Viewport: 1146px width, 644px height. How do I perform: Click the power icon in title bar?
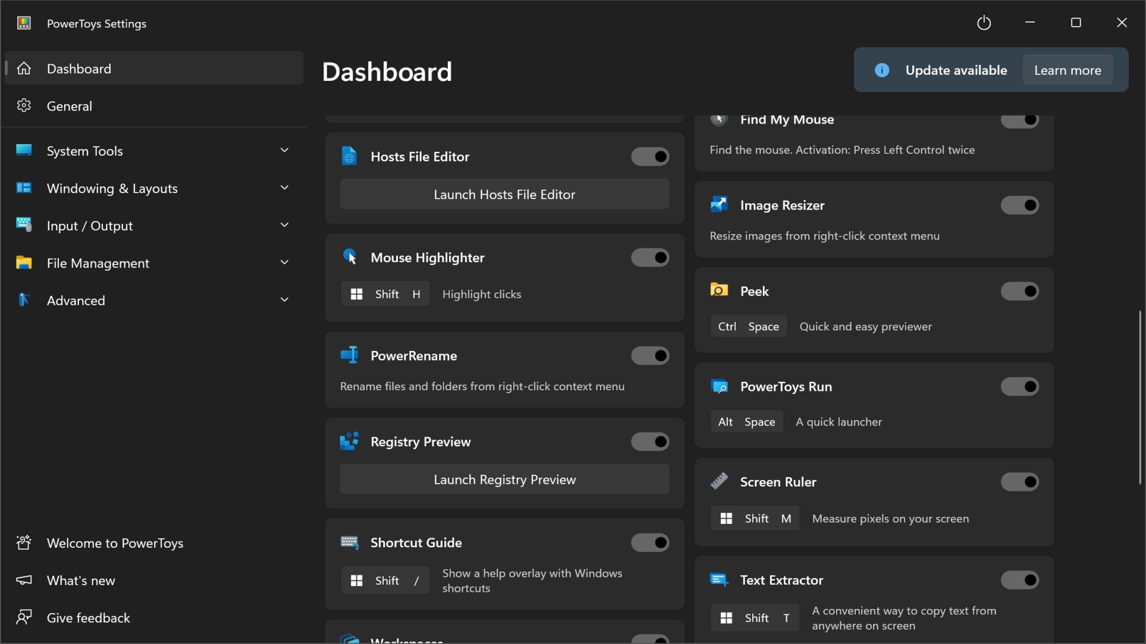[x=984, y=23]
